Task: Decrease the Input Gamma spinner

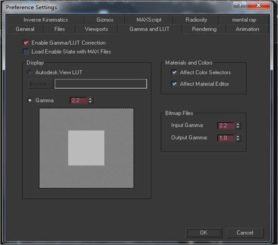Action: [x=238, y=127]
